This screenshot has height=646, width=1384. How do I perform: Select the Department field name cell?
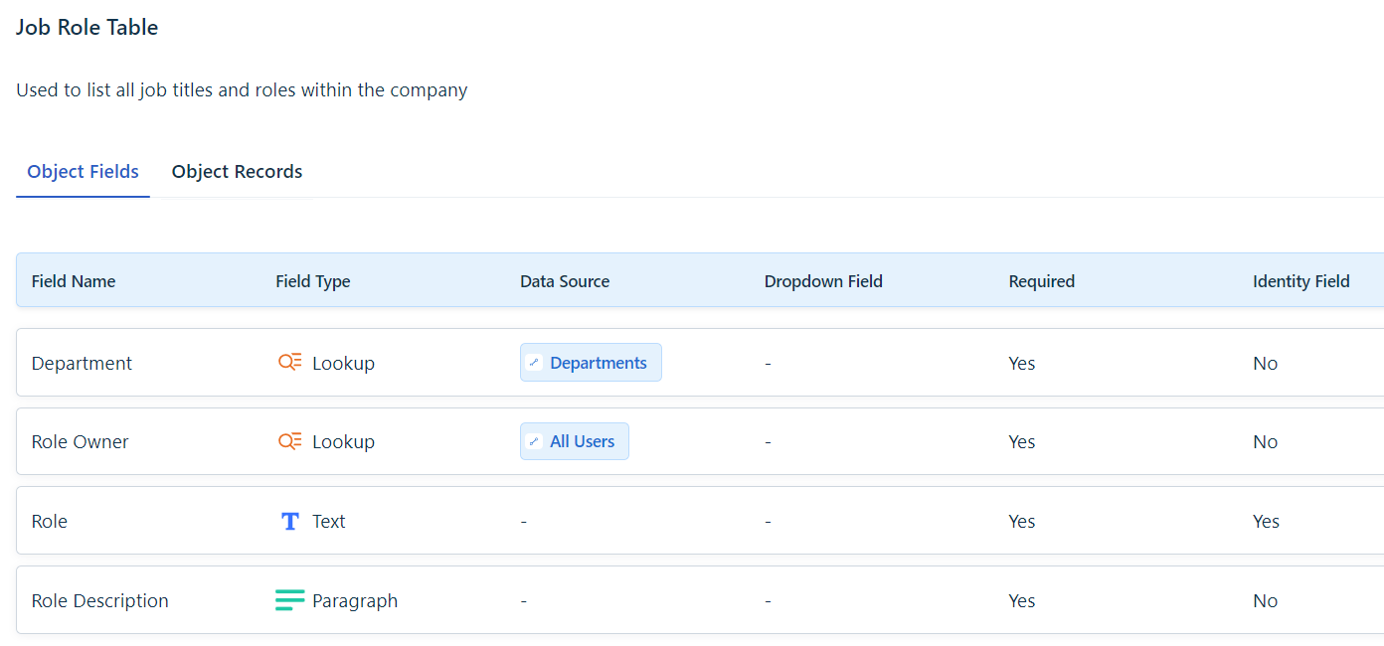[x=82, y=363]
